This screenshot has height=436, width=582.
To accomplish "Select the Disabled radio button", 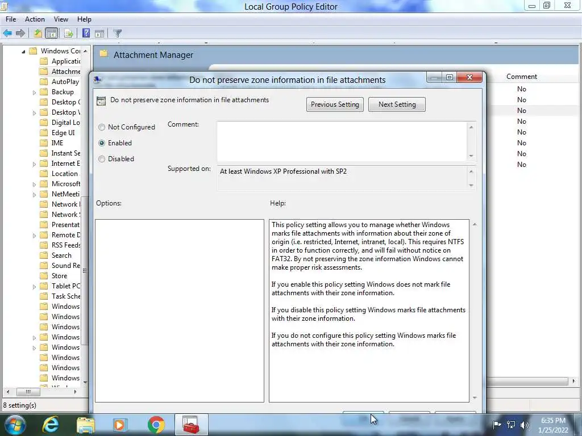I will (102, 159).
